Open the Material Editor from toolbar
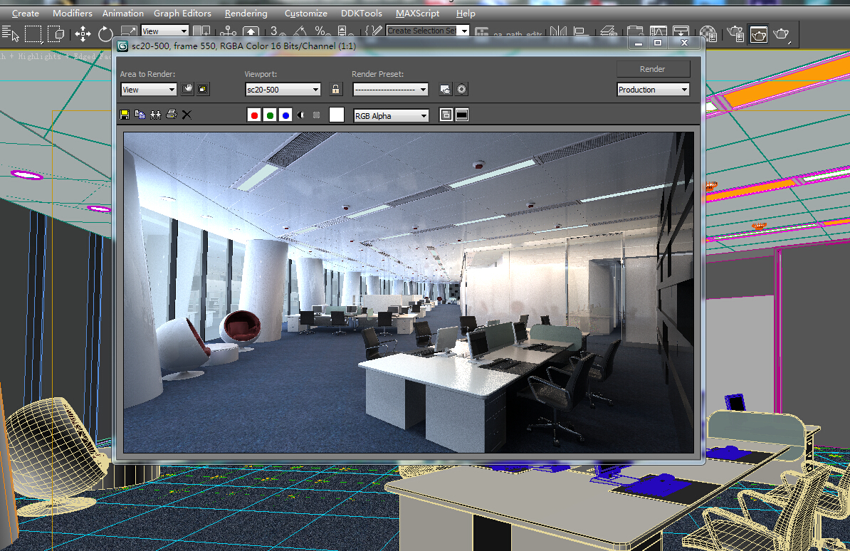 click(708, 33)
